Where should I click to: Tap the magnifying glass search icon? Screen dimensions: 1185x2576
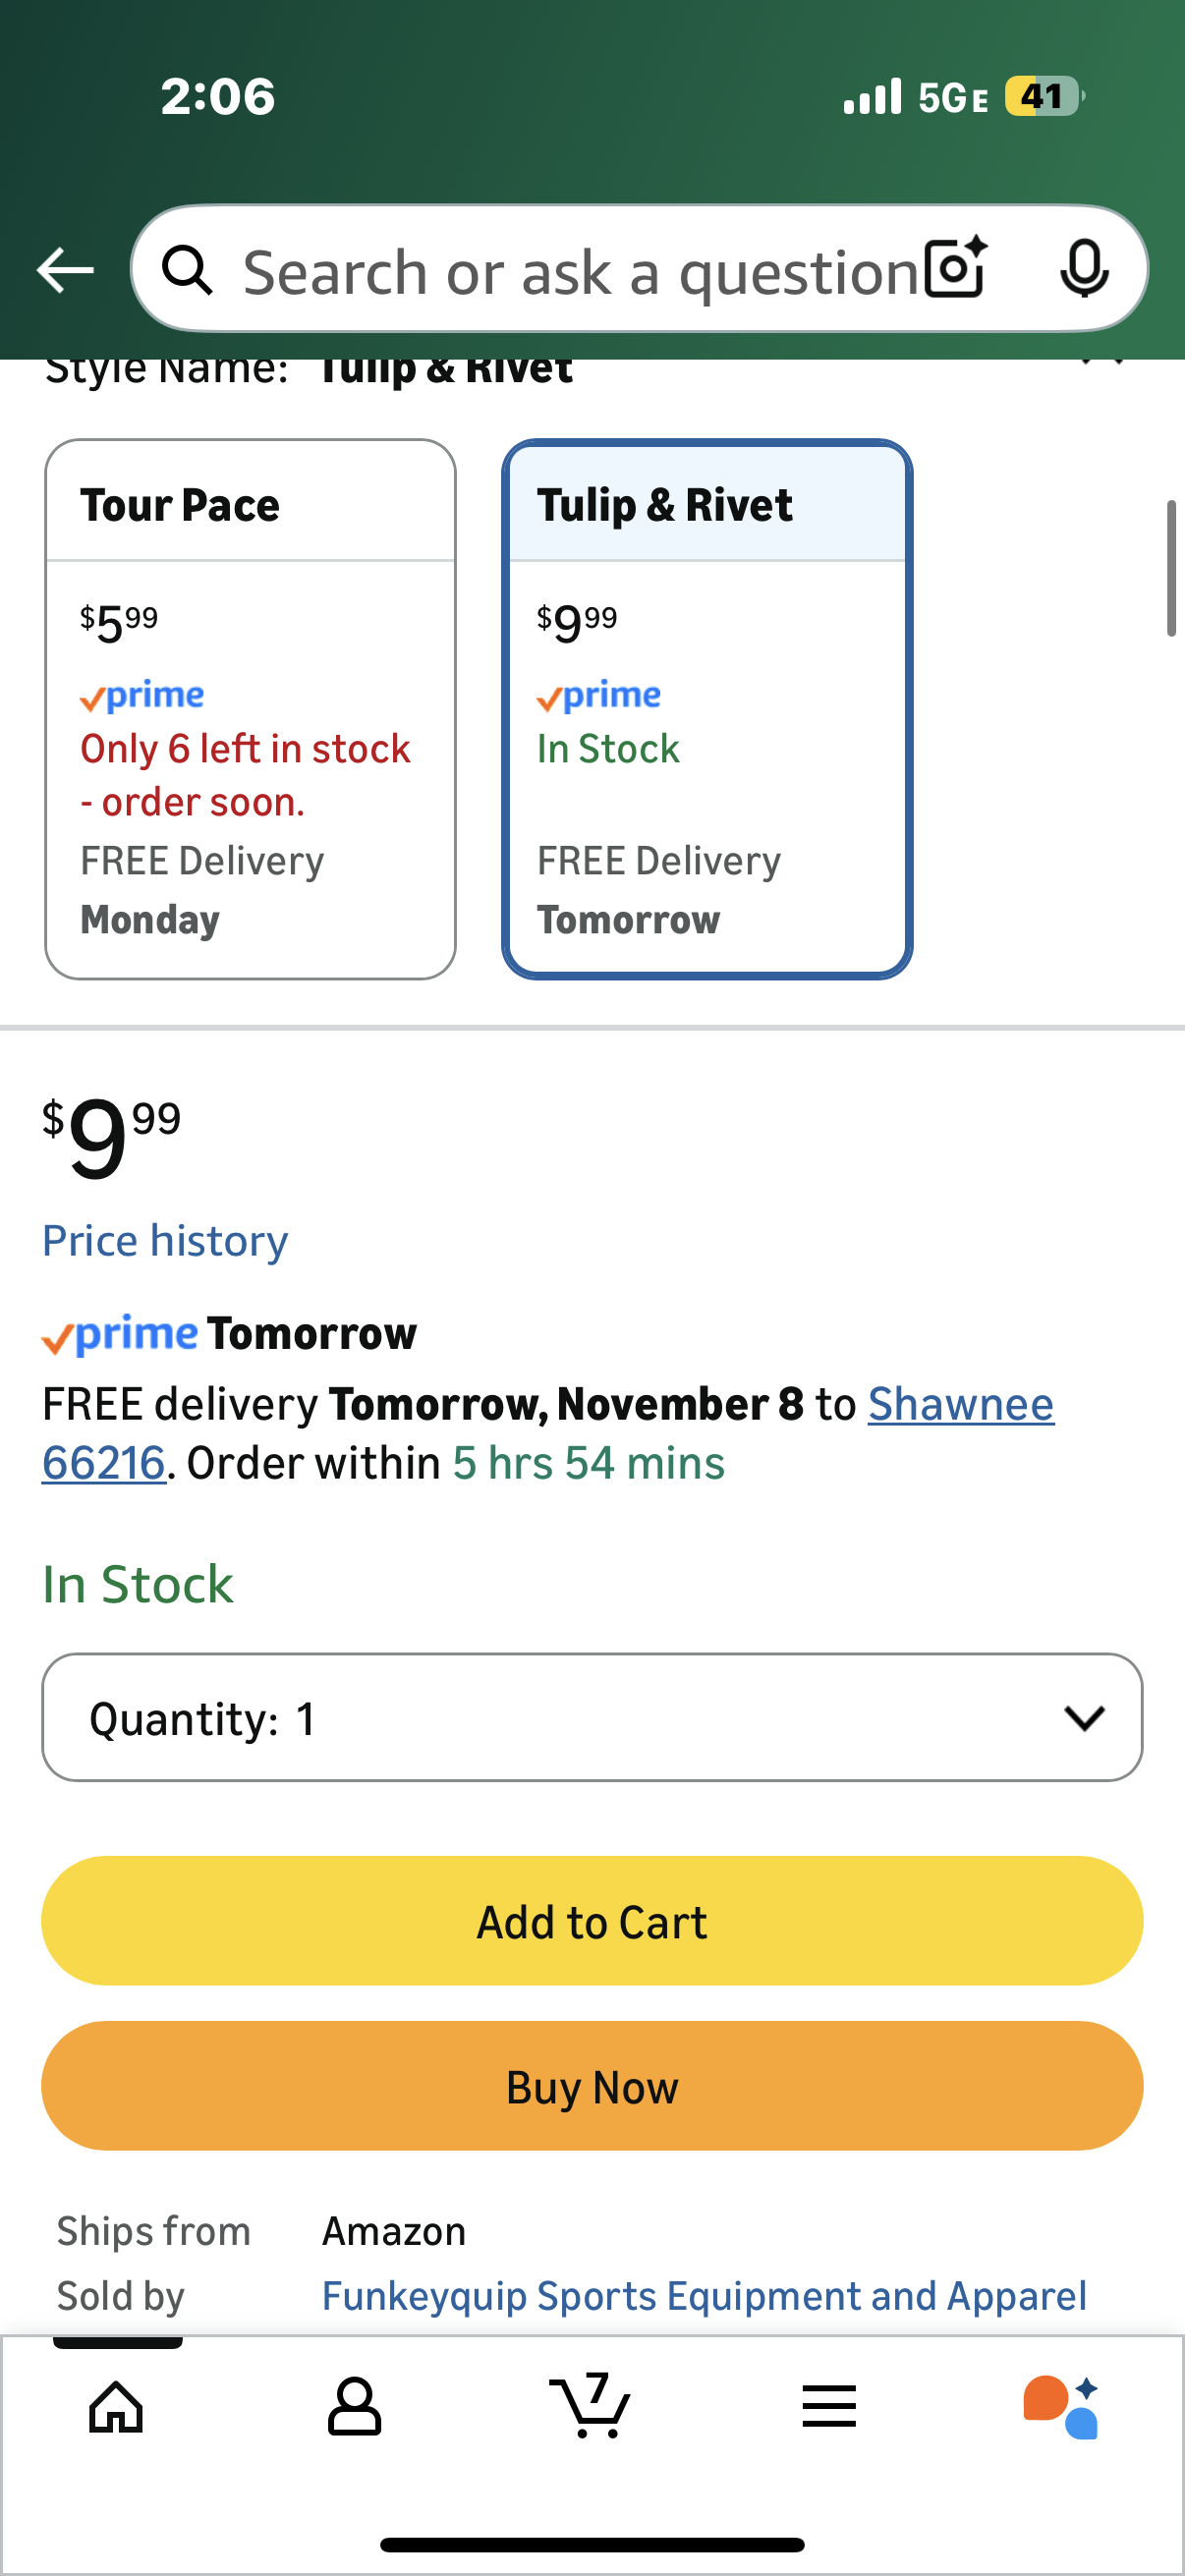coord(188,270)
